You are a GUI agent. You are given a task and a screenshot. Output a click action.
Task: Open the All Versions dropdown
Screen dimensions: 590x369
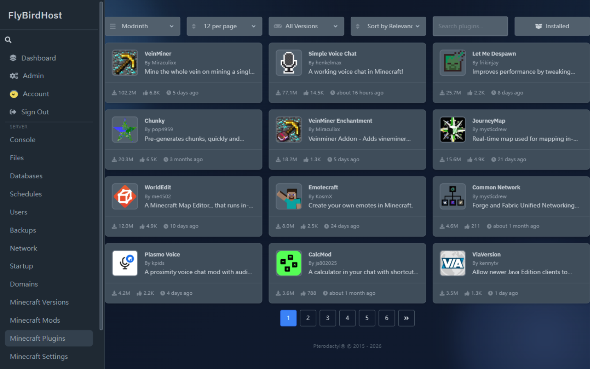click(x=306, y=26)
